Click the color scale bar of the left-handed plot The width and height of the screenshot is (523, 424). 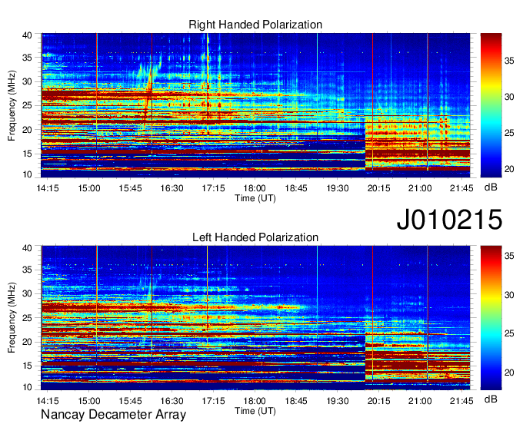tap(491, 318)
